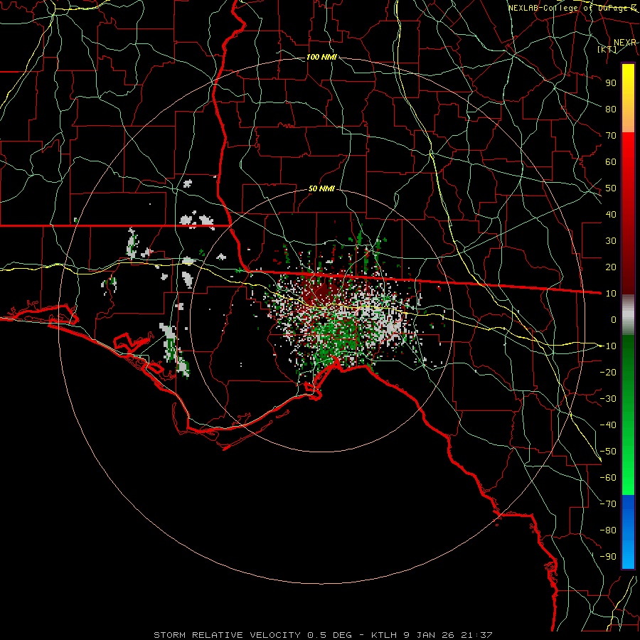This screenshot has width=640, height=640.
Task: Click the -70 value on velocity scale
Action: 608,504
